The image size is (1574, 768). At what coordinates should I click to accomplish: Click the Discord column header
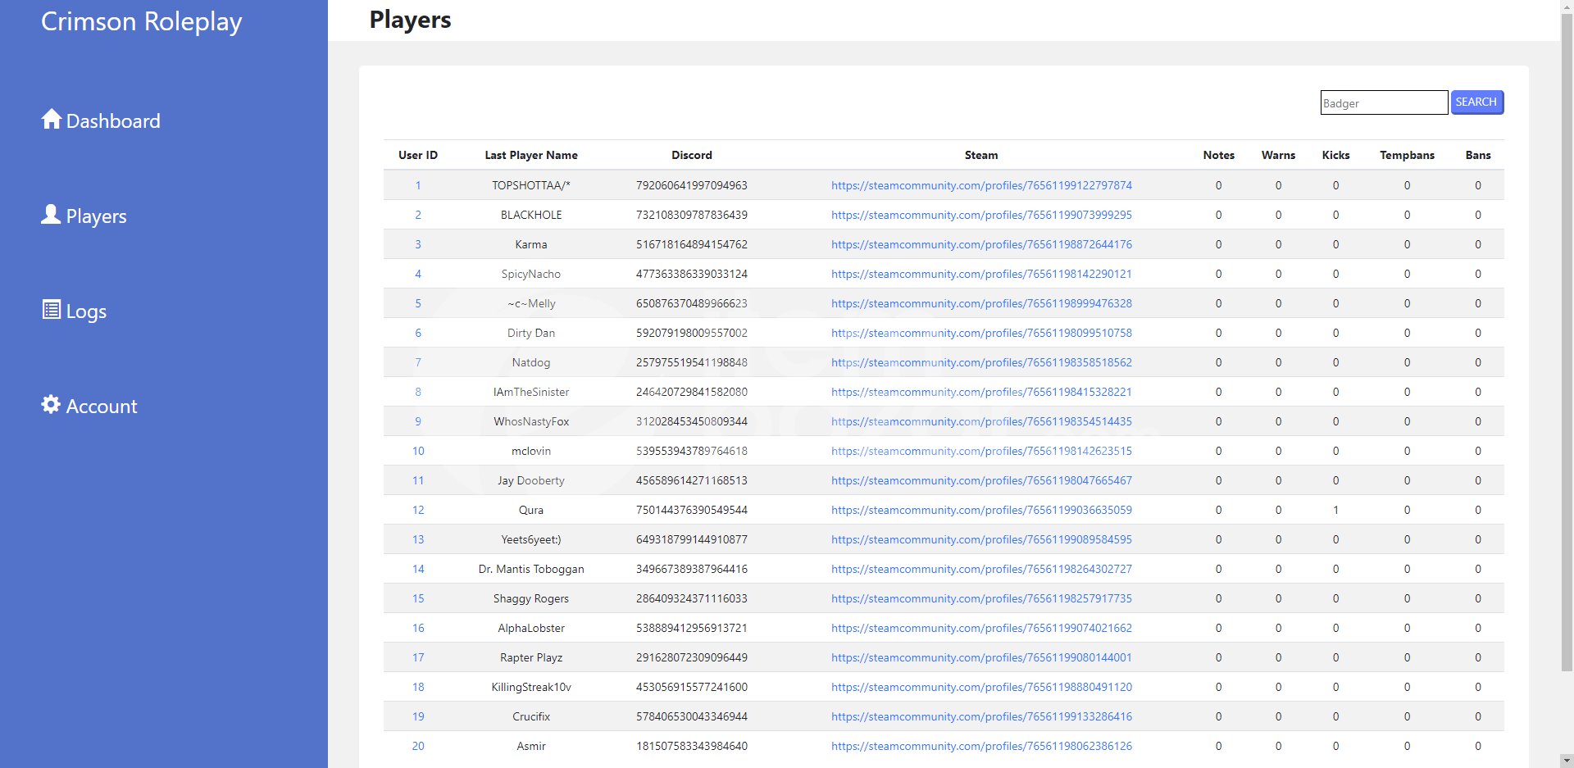[x=692, y=155]
